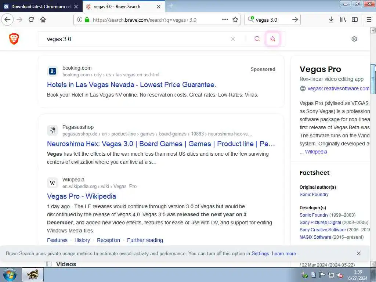Image resolution: width=376 pixels, height=282 pixels.
Task: Open Brave Search settings gear
Action: [354, 39]
